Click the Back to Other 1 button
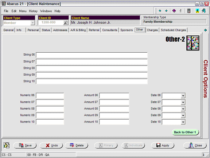 [185, 132]
